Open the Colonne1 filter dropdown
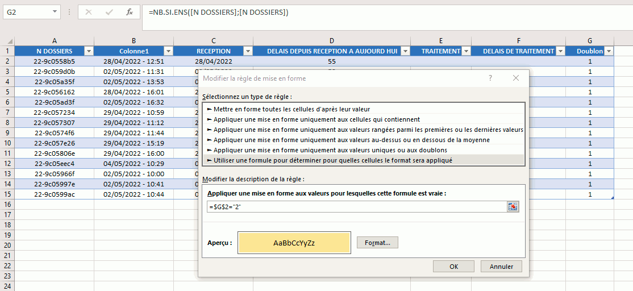Screen dimensions: 633x291 (x=168, y=51)
